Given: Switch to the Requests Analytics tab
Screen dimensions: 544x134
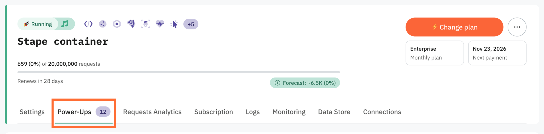Looking at the screenshot, I should coord(152,112).
